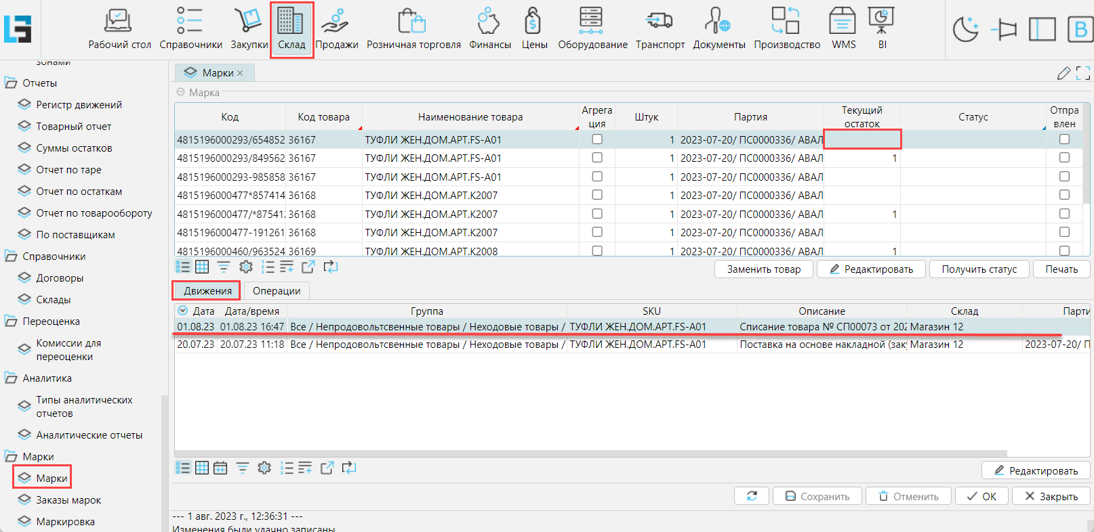Click the pin icon in the top-right toolbar
Screen dimensions: 1094x532
point(1004,30)
